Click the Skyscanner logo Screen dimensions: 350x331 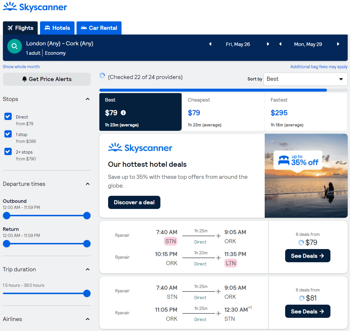35,7
